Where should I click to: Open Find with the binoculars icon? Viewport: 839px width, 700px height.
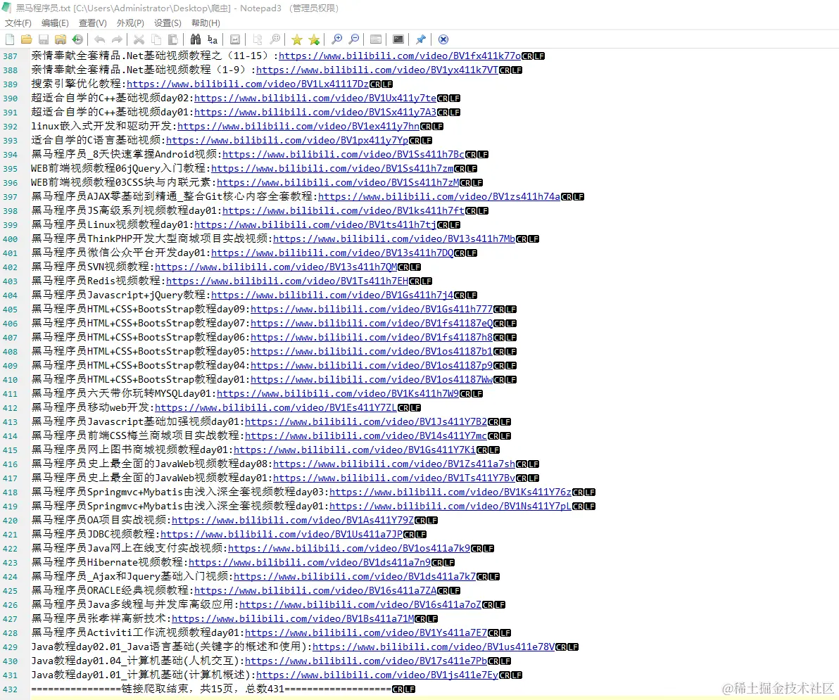pyautogui.click(x=195, y=39)
